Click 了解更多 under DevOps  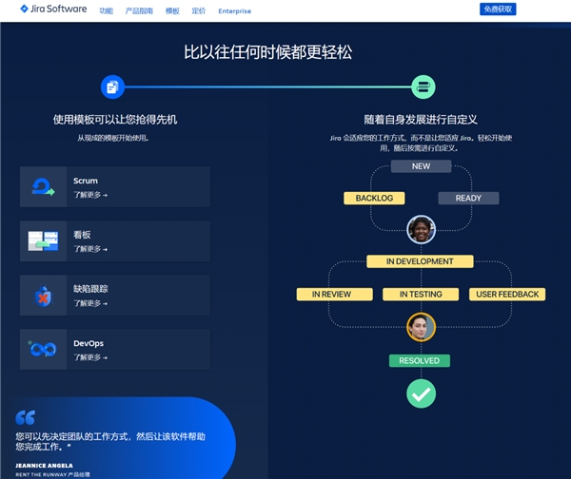pyautogui.click(x=90, y=357)
